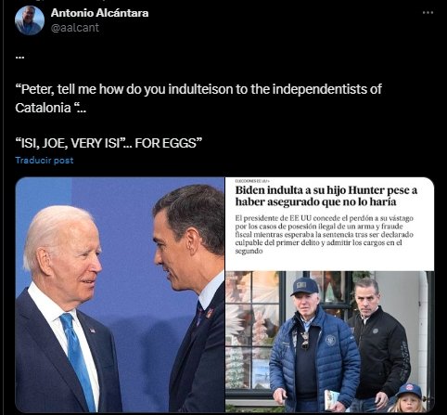Open the right news article screenshot image

point(330,294)
